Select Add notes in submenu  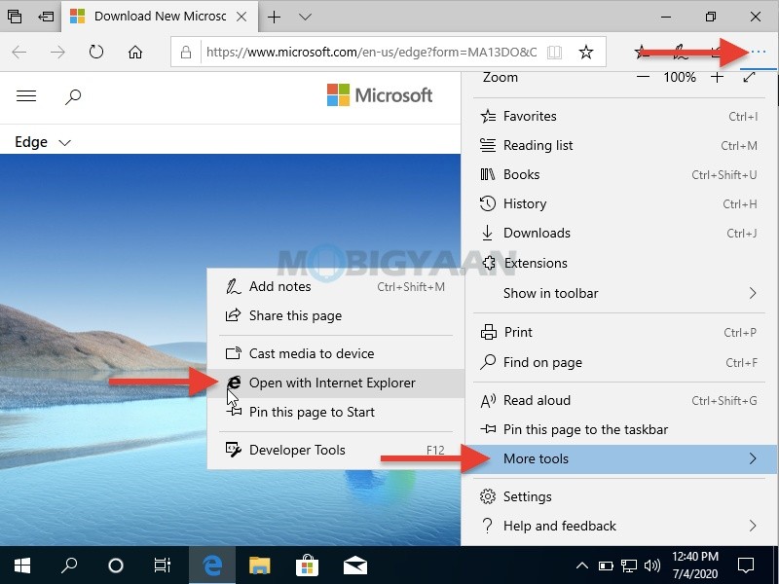pyautogui.click(x=336, y=286)
